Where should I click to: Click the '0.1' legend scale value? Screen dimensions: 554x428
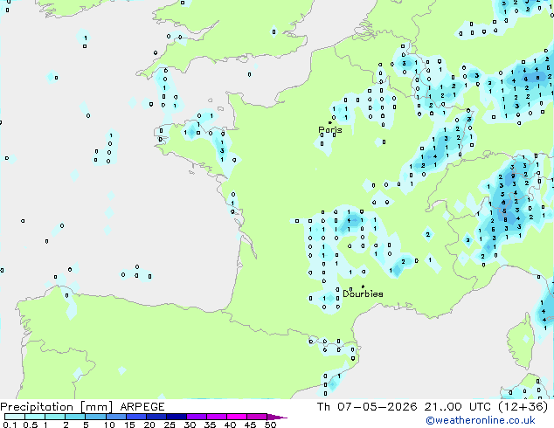(10, 425)
